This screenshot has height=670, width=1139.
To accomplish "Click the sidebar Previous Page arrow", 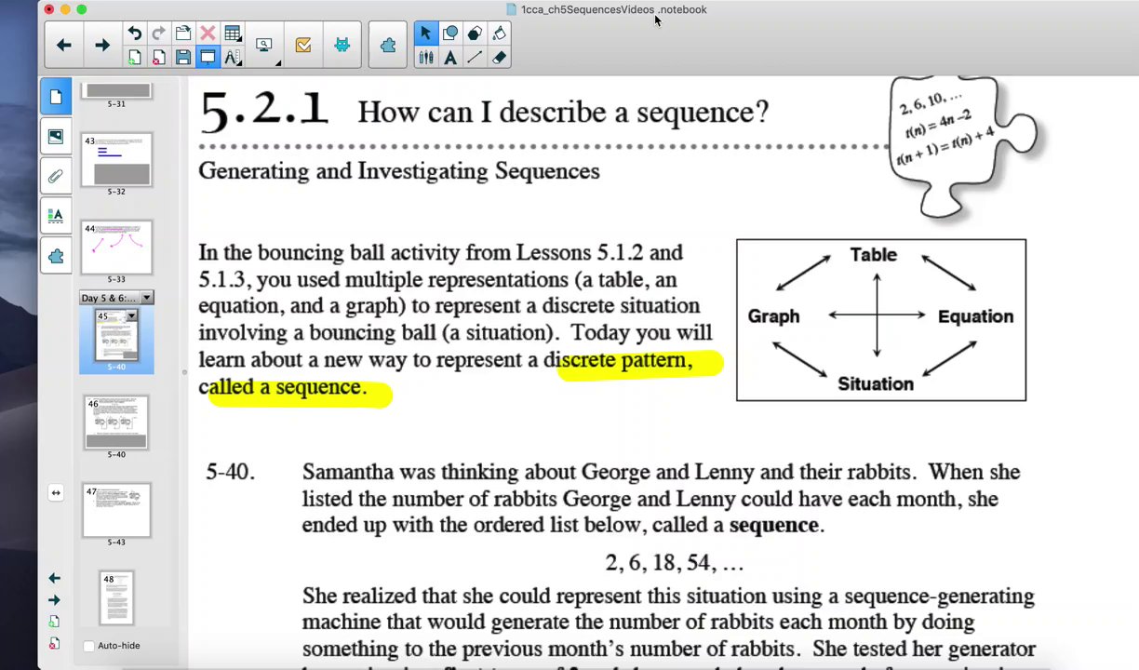I will pos(54,579).
